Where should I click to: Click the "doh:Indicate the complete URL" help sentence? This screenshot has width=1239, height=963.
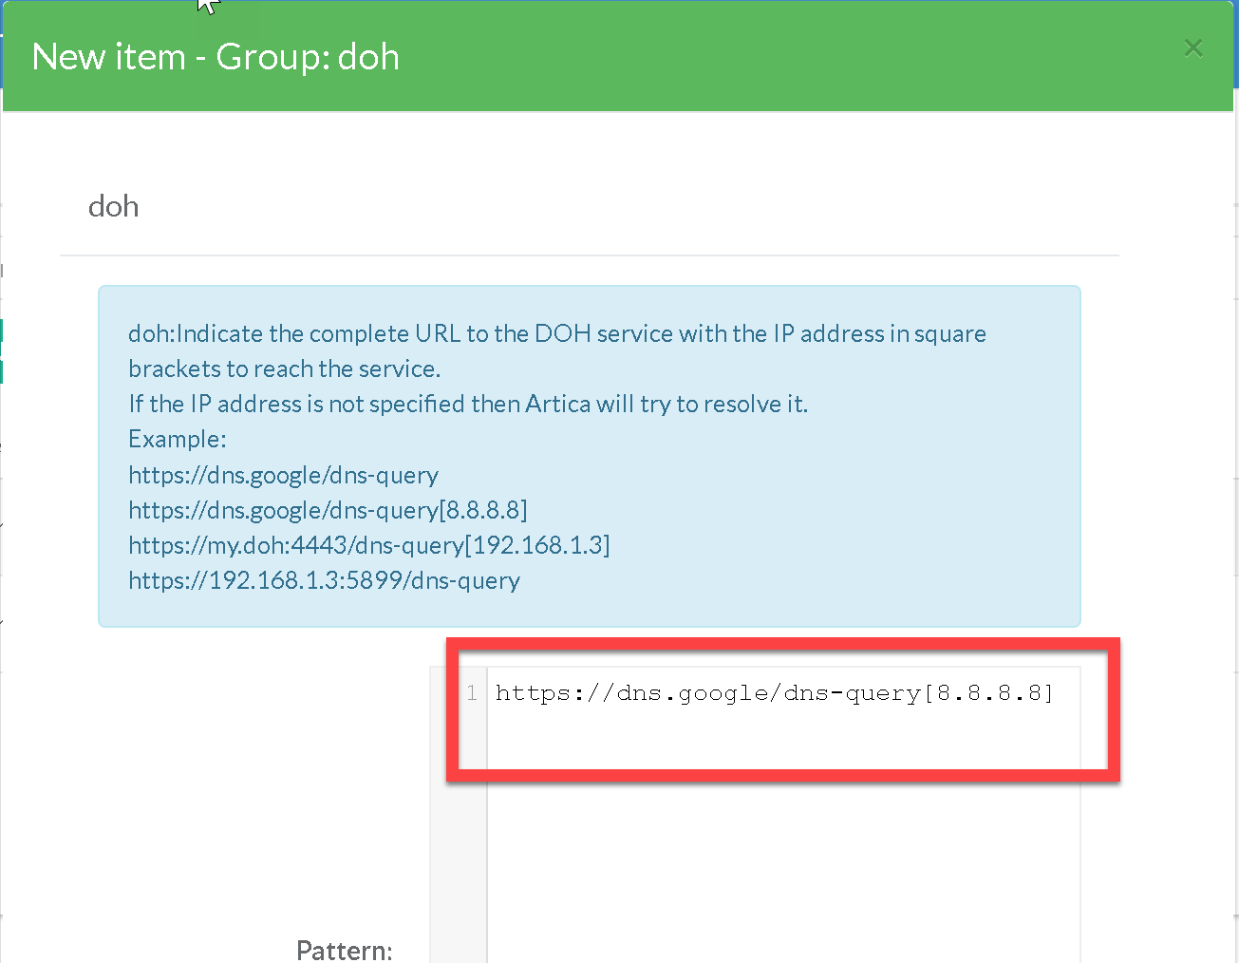[556, 334]
